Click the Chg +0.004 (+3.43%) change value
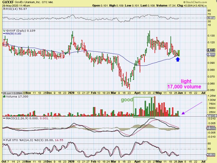 191,6
